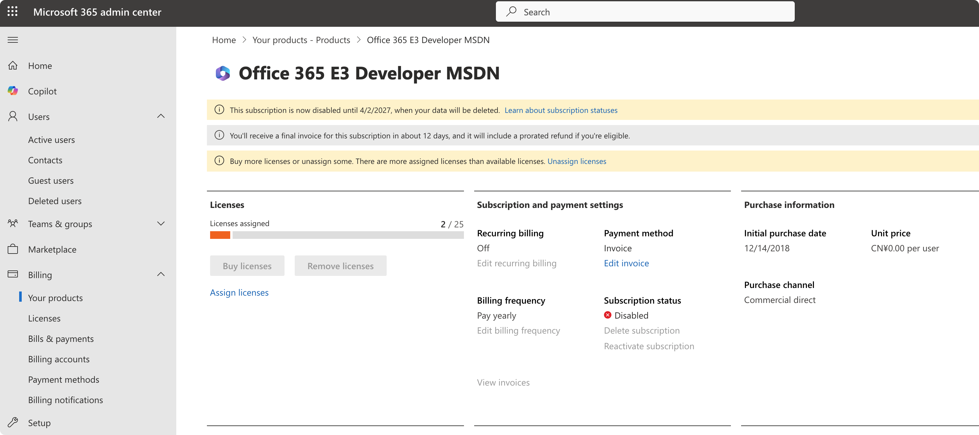Click Home in the breadcrumb

224,40
